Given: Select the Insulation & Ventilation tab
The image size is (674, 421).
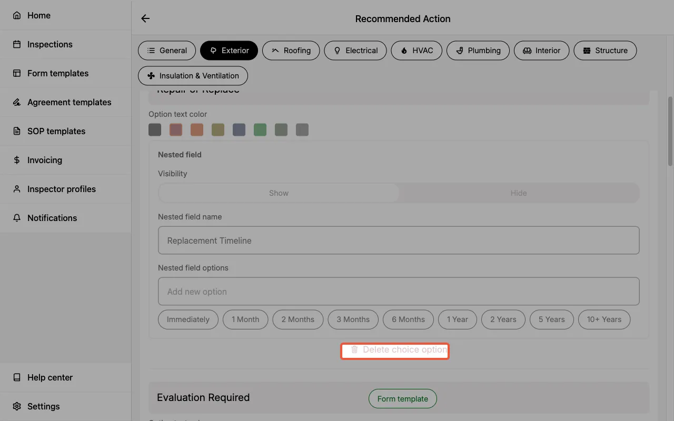Looking at the screenshot, I should tap(193, 75).
